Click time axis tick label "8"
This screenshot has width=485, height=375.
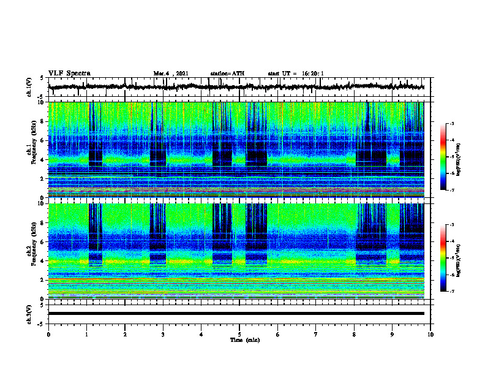354,335
